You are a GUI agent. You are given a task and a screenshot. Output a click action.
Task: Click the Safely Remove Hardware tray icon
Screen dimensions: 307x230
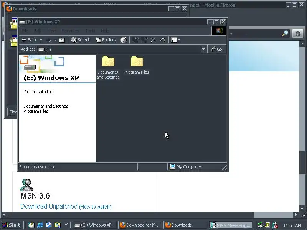point(261,225)
